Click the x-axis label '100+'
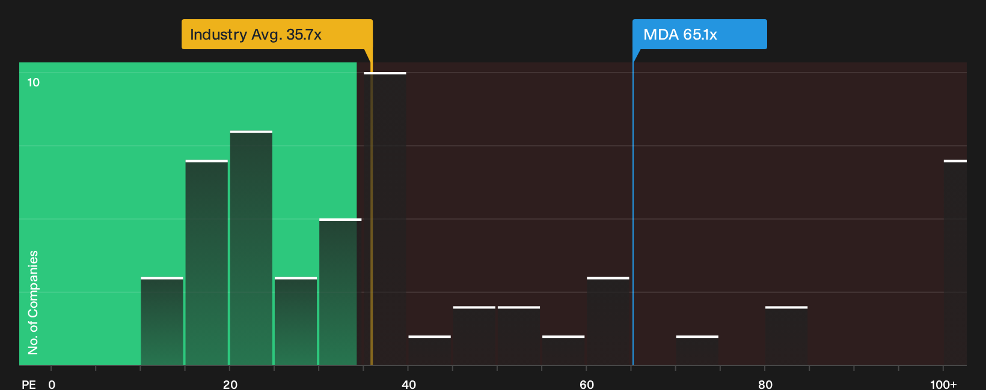The height and width of the screenshot is (390, 986). pos(943,384)
